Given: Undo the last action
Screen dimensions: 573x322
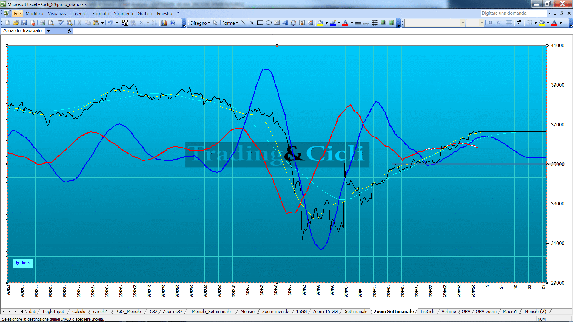Looking at the screenshot, I should (110, 23).
